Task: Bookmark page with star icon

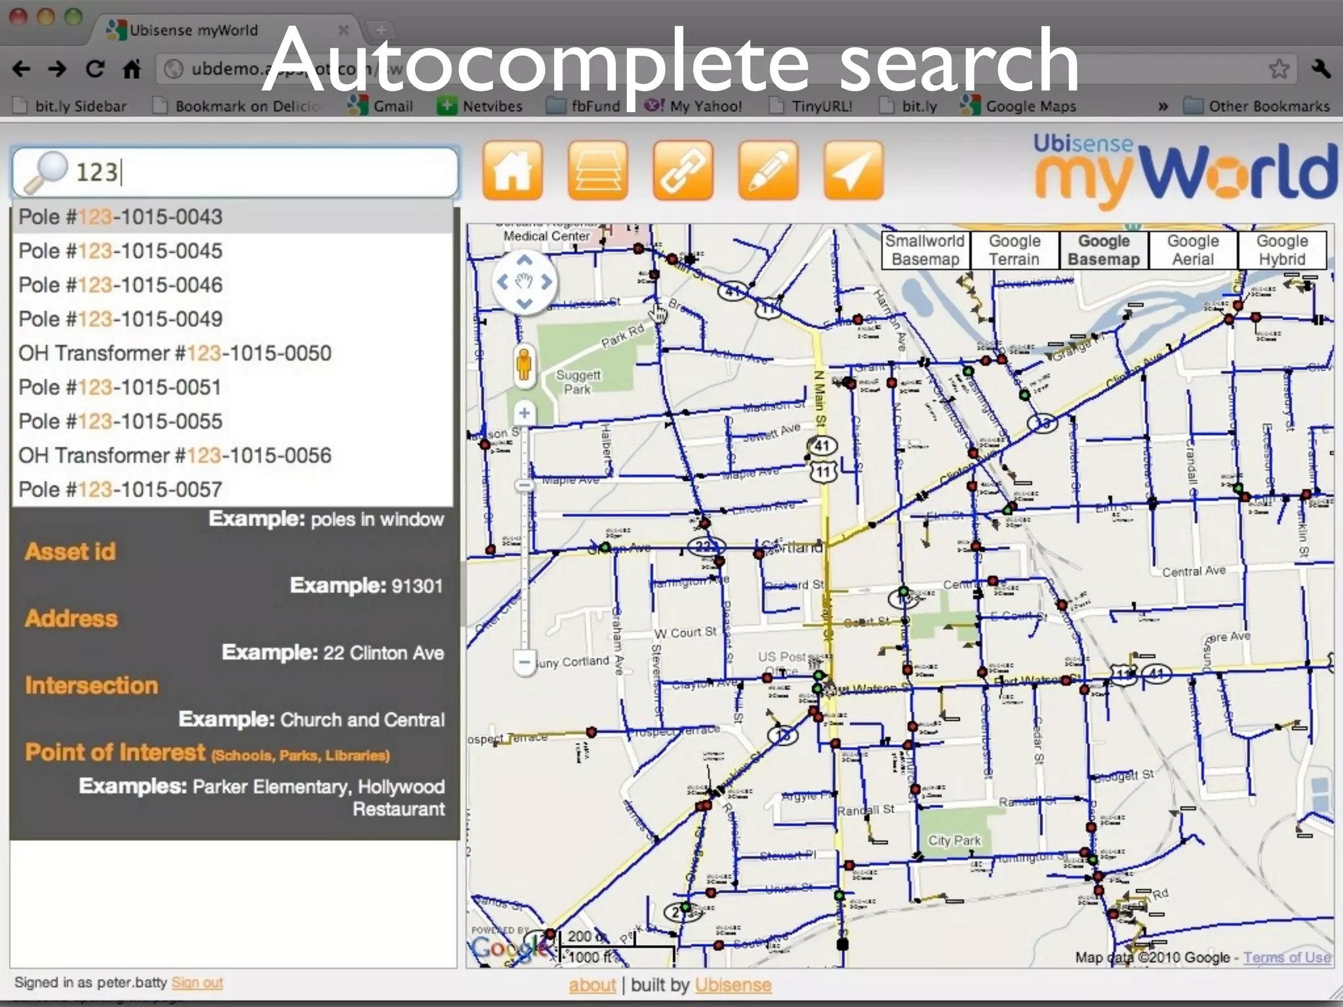Action: pyautogui.click(x=1279, y=69)
